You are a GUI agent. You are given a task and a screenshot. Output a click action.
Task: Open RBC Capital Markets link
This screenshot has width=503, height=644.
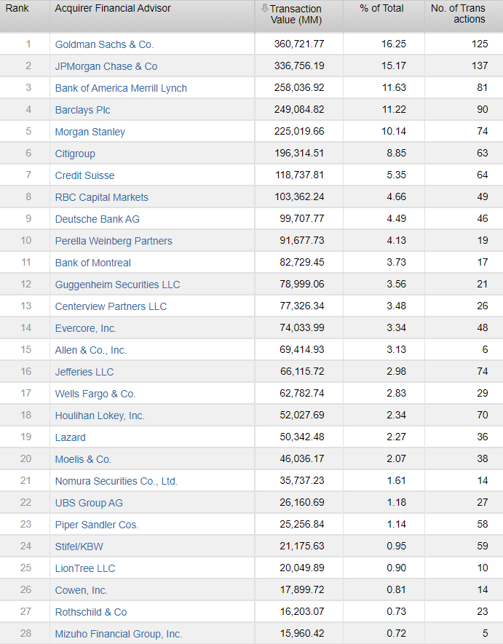(x=102, y=197)
